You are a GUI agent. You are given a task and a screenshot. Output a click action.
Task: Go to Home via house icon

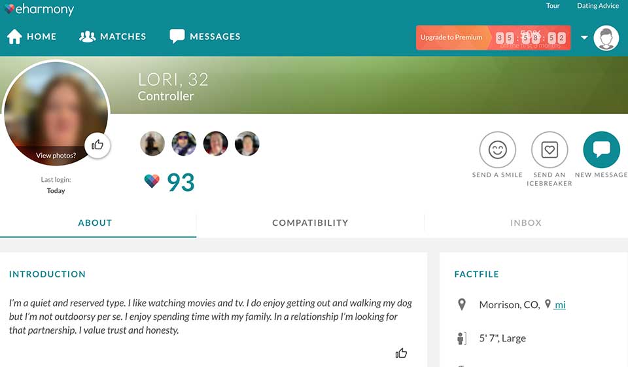[x=14, y=37]
